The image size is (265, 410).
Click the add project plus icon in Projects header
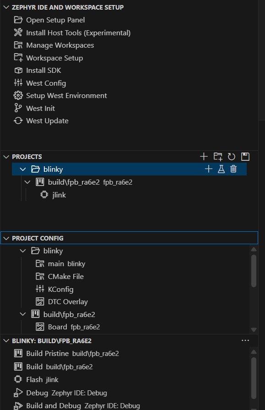pos(204,157)
